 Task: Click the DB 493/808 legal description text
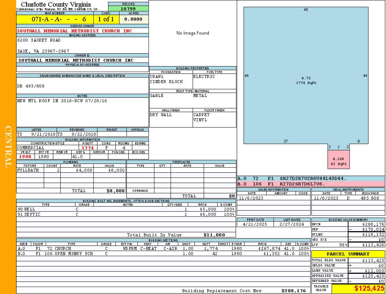point(31,86)
